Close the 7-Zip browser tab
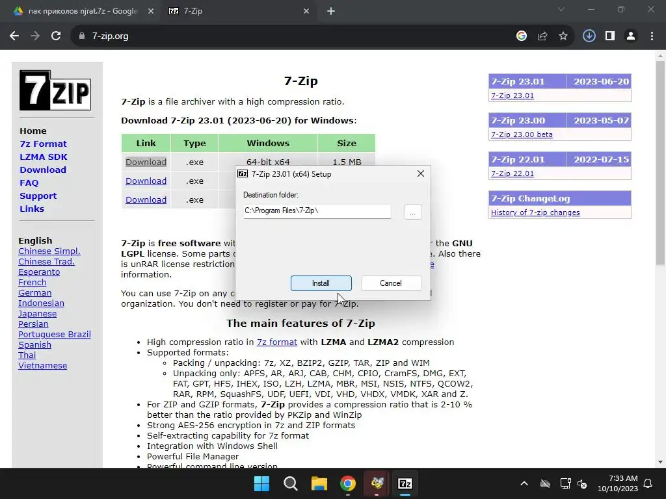This screenshot has width=666, height=499. [x=306, y=11]
